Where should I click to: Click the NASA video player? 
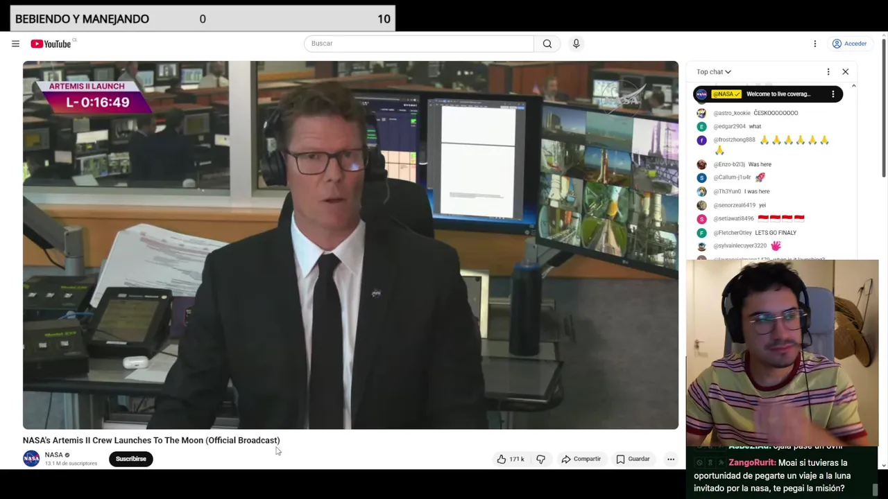(350, 245)
